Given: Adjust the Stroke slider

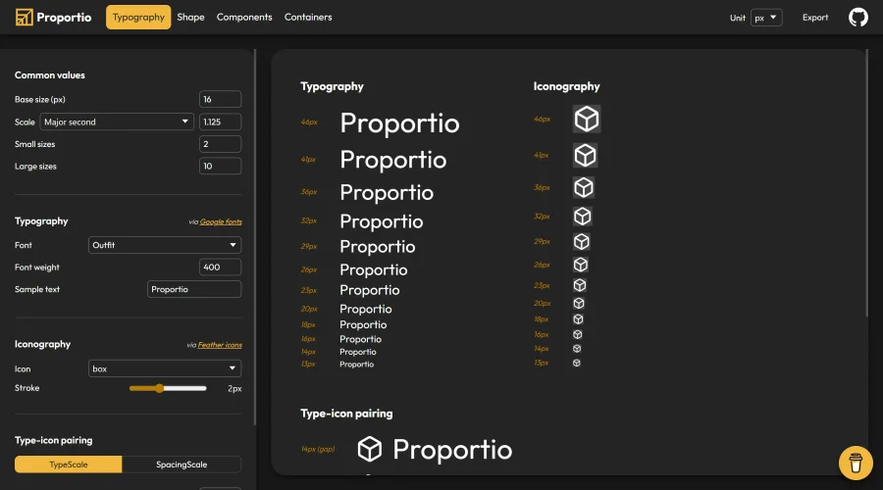Looking at the screenshot, I should click(168, 388).
